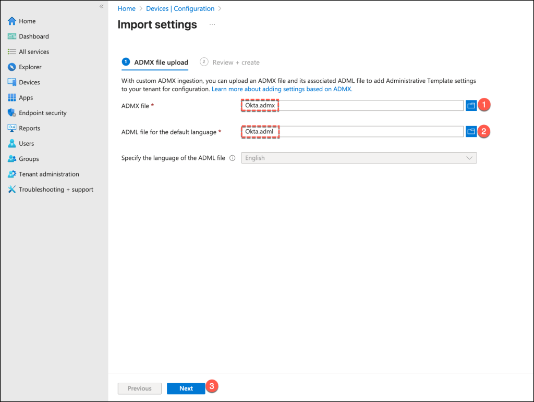The image size is (534, 402).
Task: Click the Home icon in sidebar
Action: tap(12, 21)
